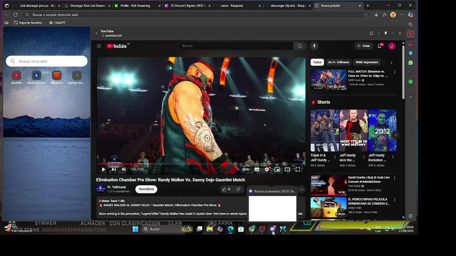Open ChatGPT bookmark in favorites bar
This screenshot has height=256, width=456.
(57, 23)
